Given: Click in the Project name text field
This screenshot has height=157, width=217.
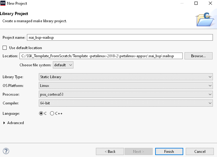Looking at the screenshot, I should pos(120,38).
